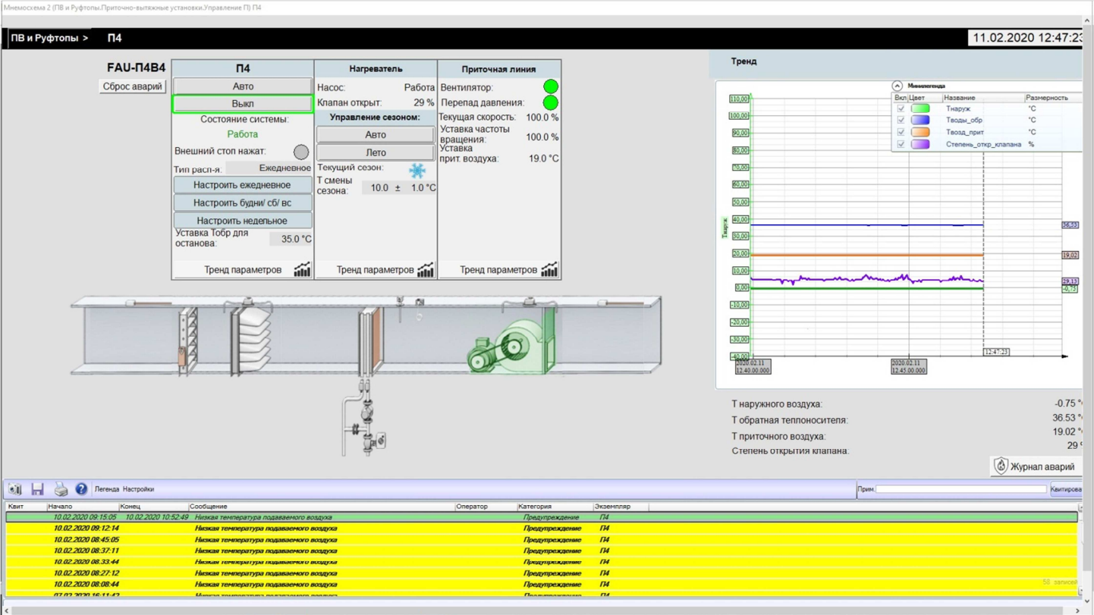Click the Прим. comment input field
The image size is (1094, 615).
tap(960, 489)
